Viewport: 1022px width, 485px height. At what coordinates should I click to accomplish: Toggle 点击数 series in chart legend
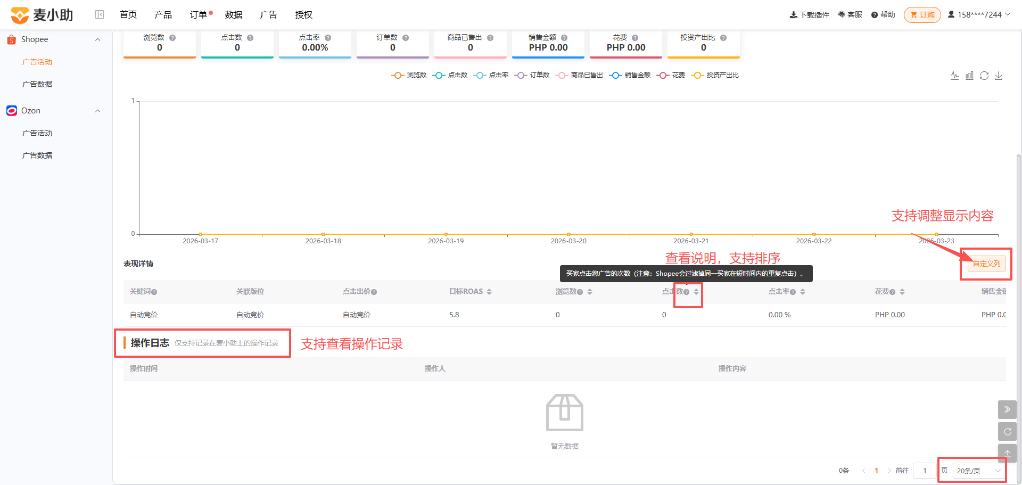[450, 75]
